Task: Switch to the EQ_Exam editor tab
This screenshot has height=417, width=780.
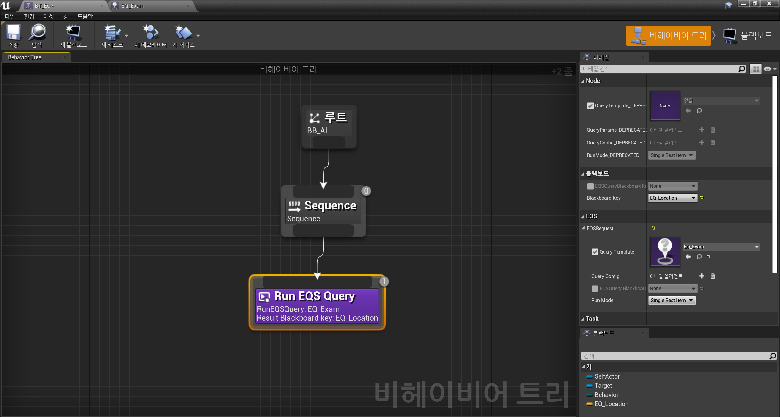Action: pos(133,6)
